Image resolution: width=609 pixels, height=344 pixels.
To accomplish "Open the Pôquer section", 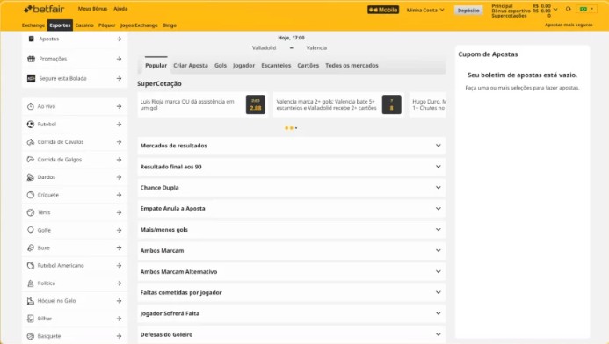I will click(x=107, y=25).
